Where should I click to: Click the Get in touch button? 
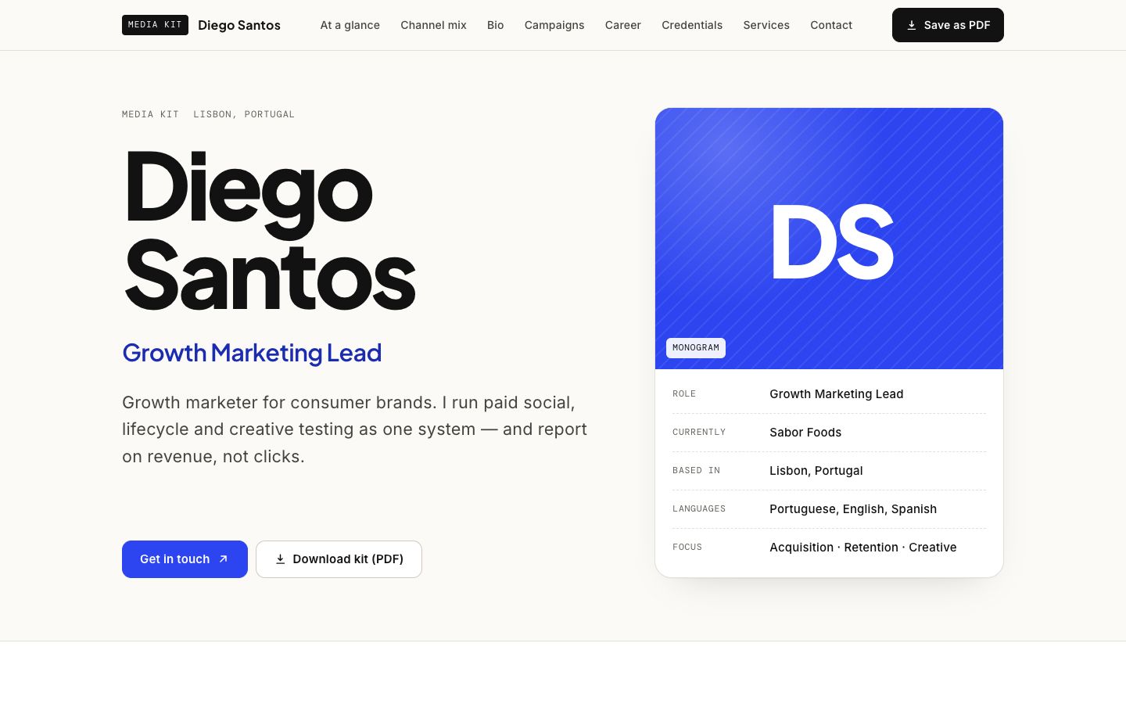185,559
